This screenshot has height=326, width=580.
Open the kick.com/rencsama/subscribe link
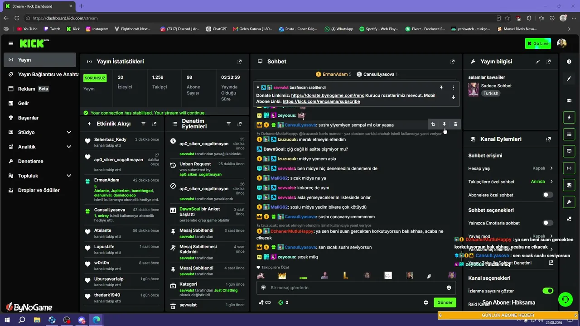[x=321, y=101]
